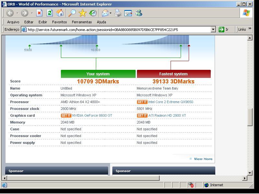
Task: Go to the Home page
Action: (x=60, y=13)
